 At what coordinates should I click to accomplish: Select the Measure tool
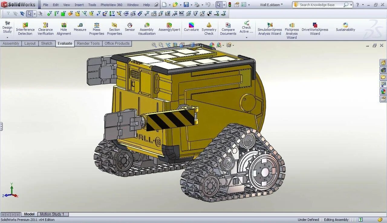(80, 27)
